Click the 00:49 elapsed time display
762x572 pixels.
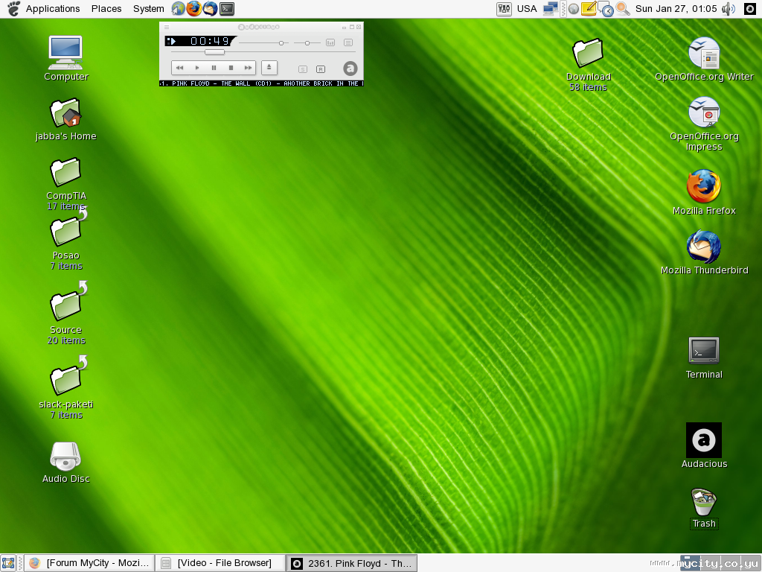(x=209, y=42)
